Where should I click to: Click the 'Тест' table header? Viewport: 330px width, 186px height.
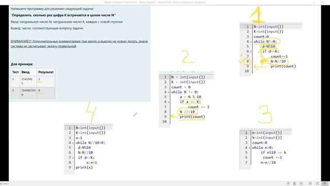tap(15, 72)
